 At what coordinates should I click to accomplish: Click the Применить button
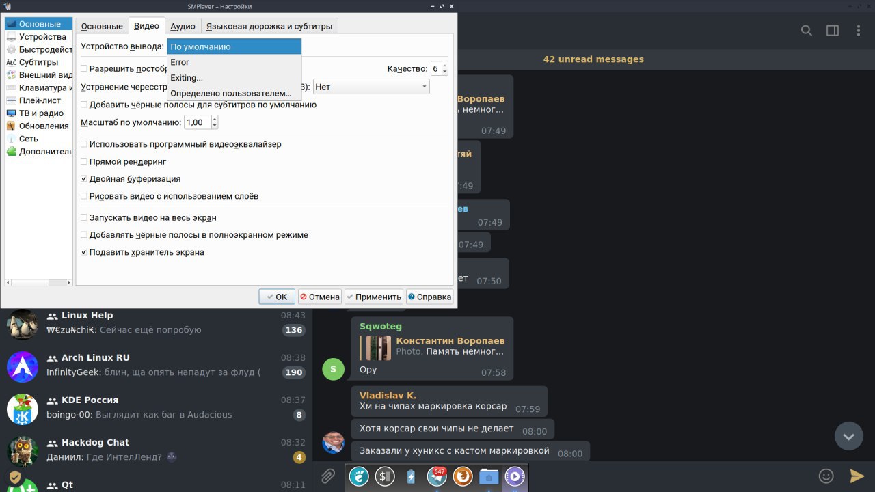(x=374, y=297)
